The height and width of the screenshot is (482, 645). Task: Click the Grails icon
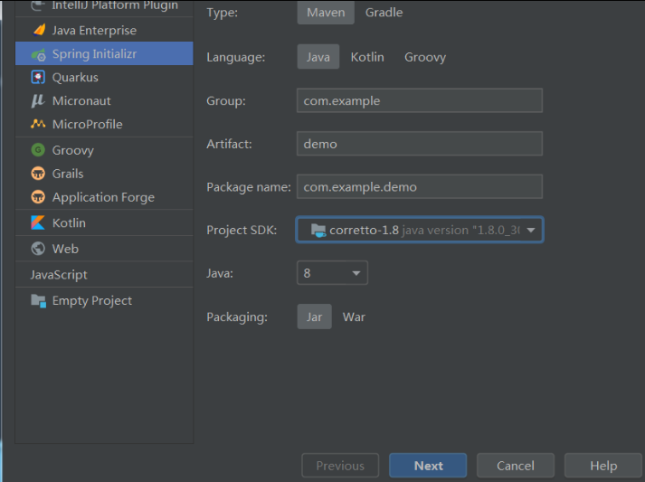[38, 174]
